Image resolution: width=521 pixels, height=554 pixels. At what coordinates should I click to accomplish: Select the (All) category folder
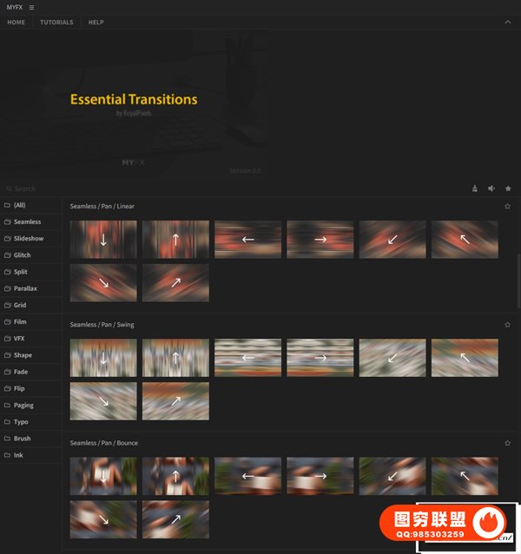[x=19, y=206]
